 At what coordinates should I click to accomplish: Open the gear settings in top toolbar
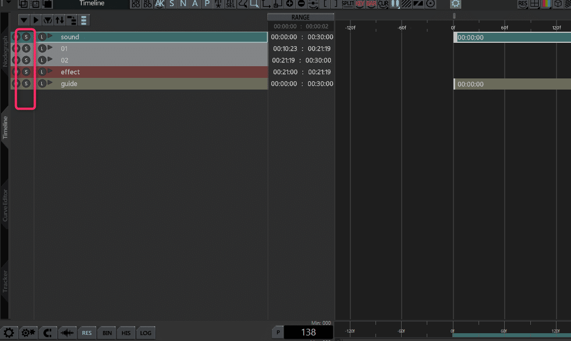455,4
